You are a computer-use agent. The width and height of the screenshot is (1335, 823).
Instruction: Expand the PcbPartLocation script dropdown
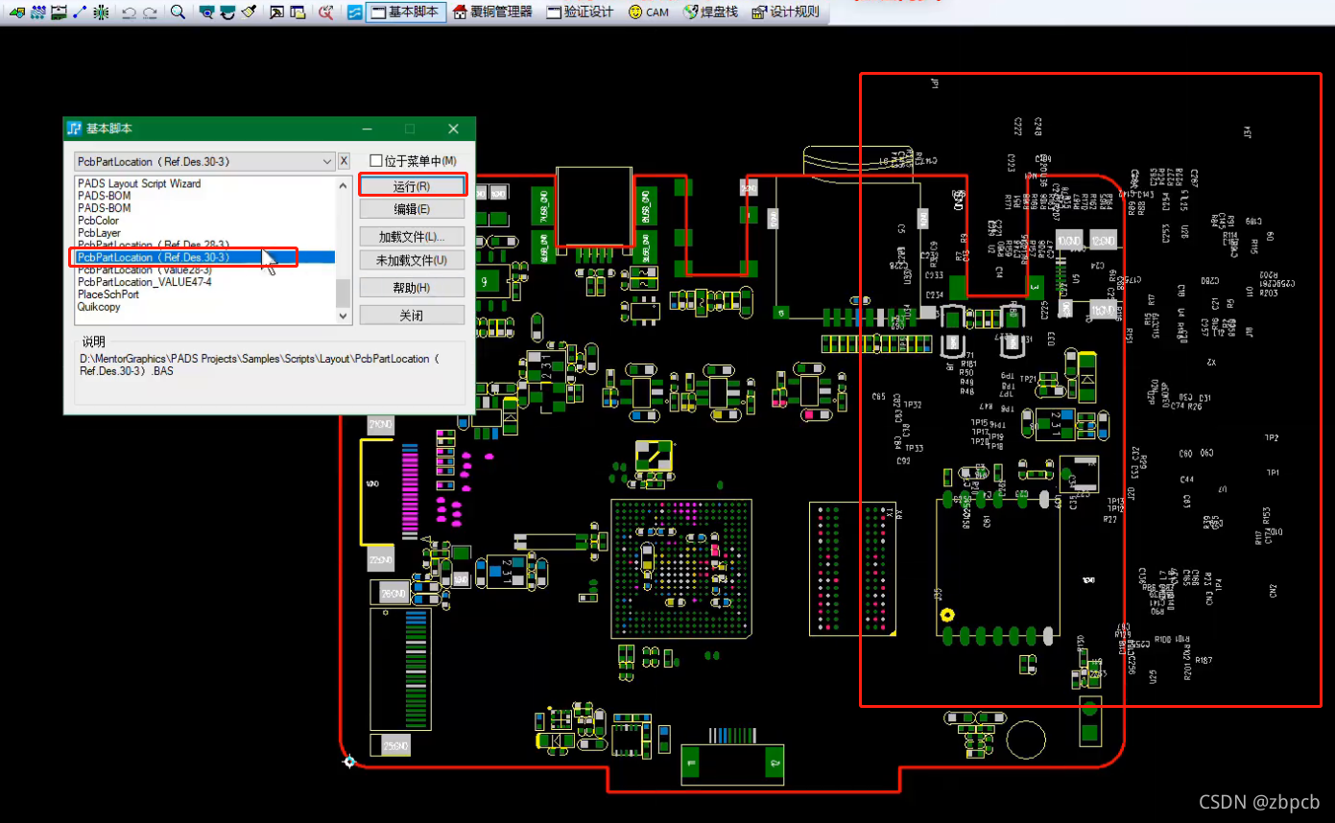point(327,161)
